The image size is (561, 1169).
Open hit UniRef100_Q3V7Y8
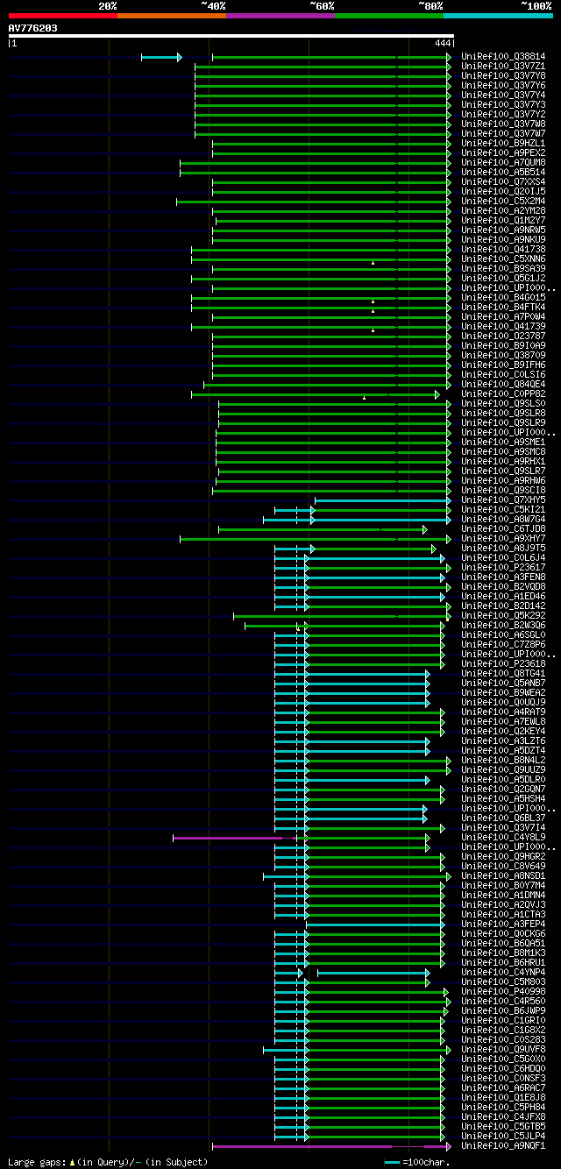pos(503,75)
